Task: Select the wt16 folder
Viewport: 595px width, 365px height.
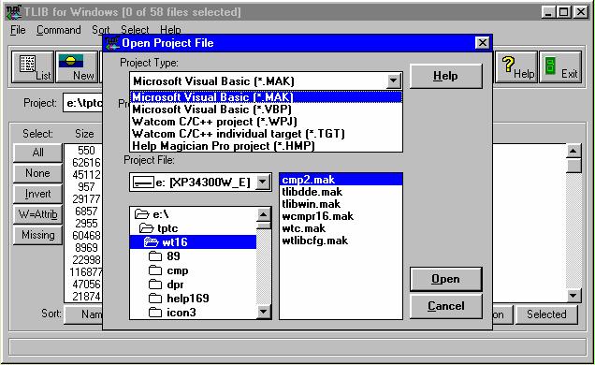Action: 194,242
